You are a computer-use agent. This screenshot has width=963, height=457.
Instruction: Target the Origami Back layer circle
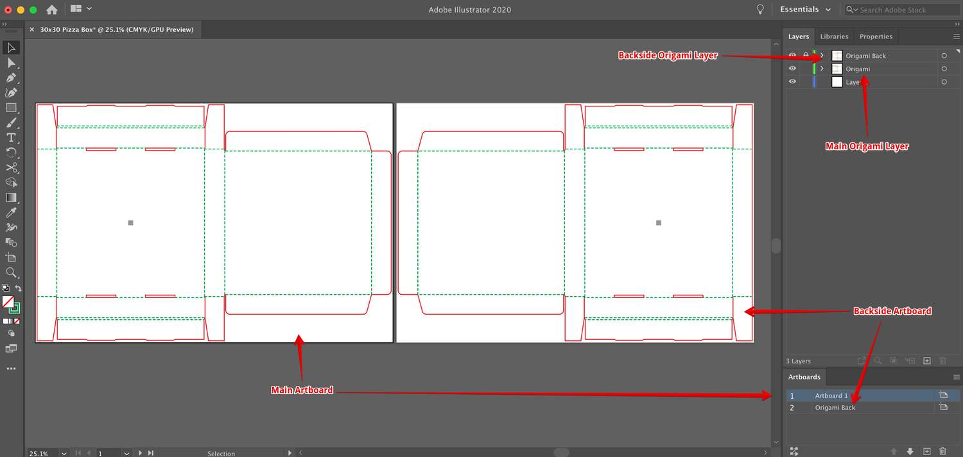pos(944,56)
